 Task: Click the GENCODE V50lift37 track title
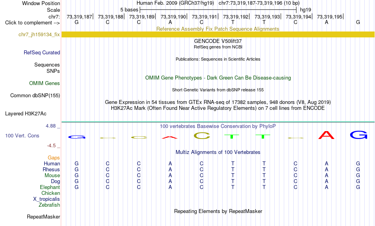218,41
